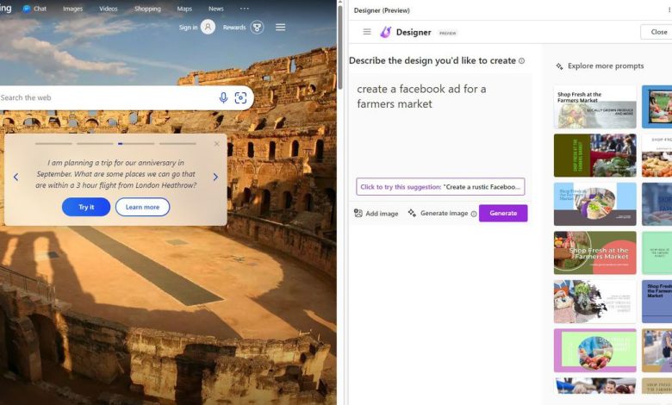Select the fourth carousel progress segment
This screenshot has height=405, width=672.
tap(177, 144)
